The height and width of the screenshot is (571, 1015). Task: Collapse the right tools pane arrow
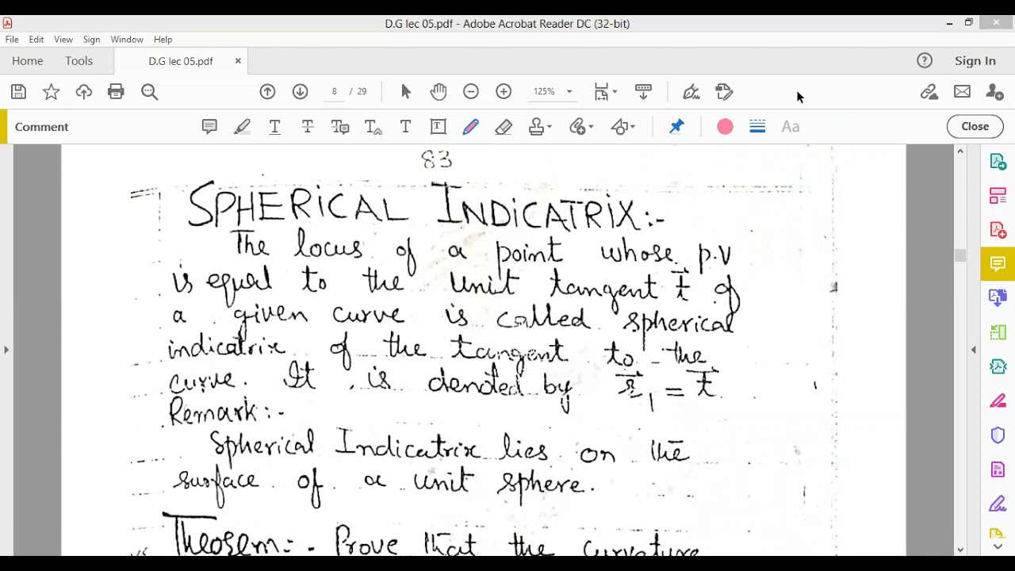coord(974,350)
